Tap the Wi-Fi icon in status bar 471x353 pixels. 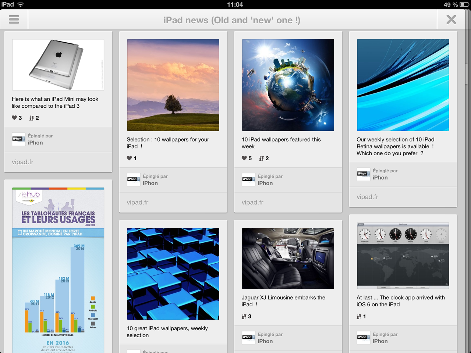[x=21, y=4]
